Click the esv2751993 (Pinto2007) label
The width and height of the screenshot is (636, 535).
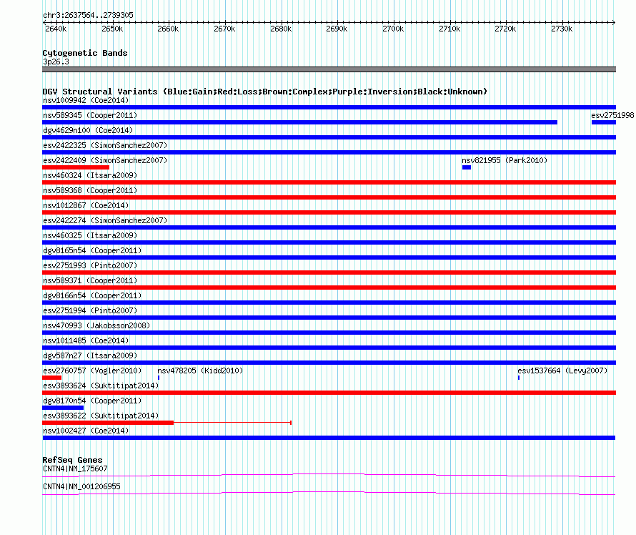[90, 265]
